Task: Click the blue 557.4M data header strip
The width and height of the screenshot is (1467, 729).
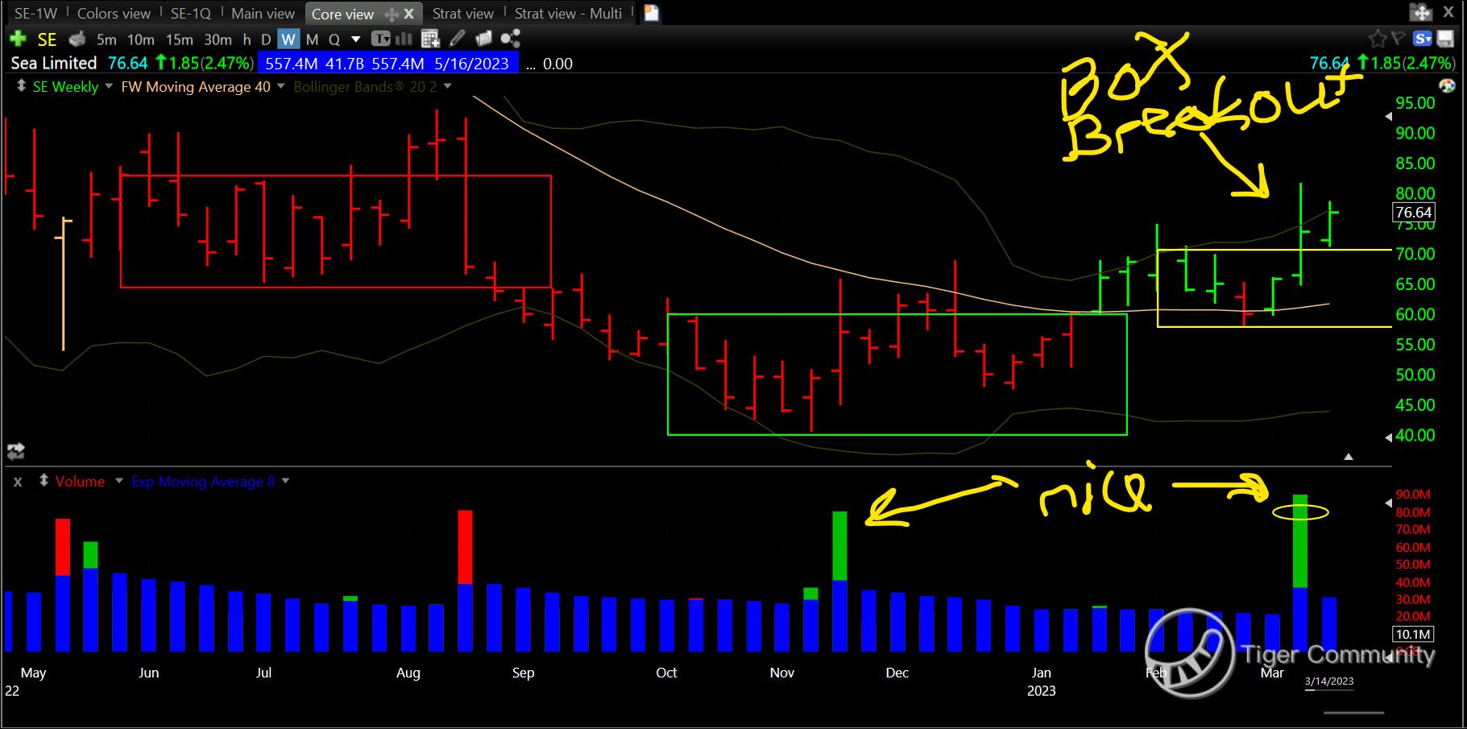Action: click(388, 63)
